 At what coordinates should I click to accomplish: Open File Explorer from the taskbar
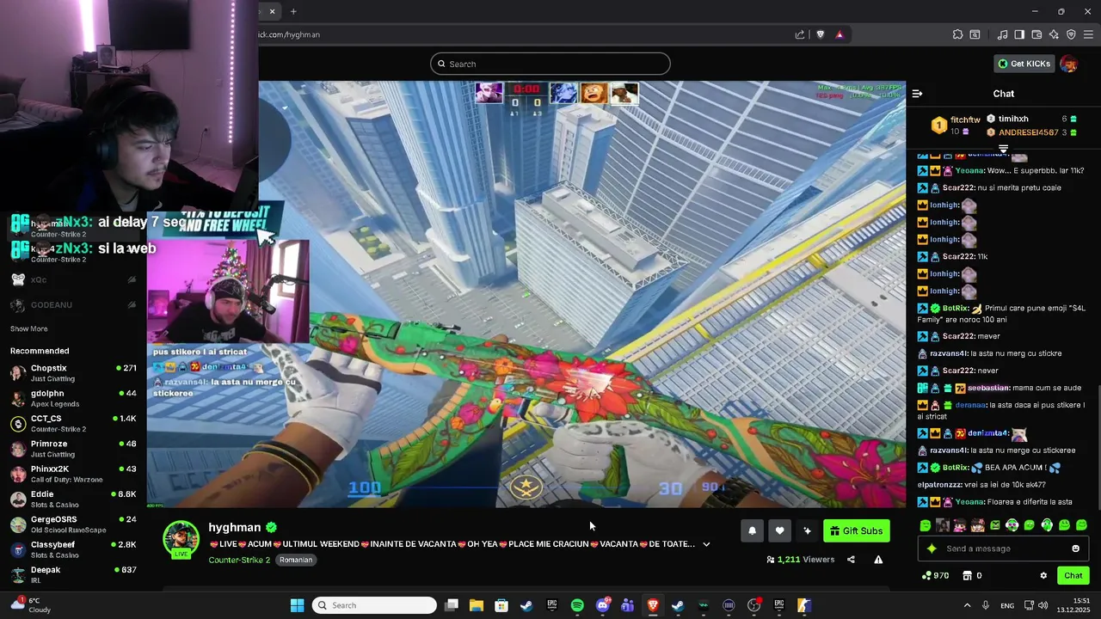pyautogui.click(x=476, y=605)
